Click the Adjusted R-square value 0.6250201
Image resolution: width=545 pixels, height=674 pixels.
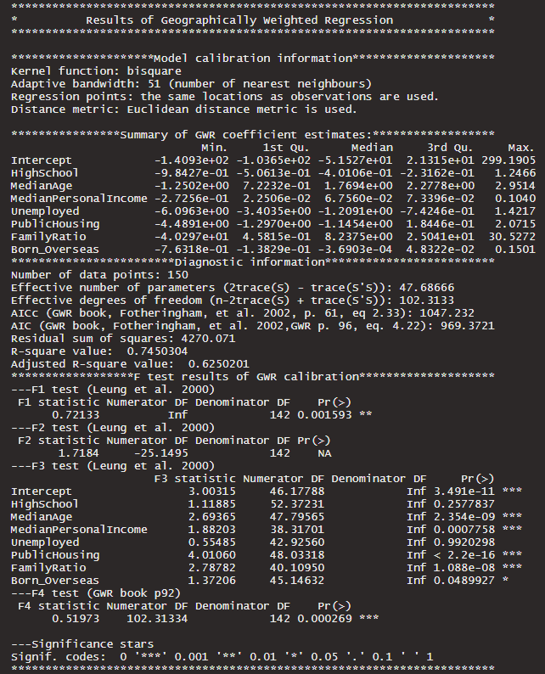coord(218,364)
